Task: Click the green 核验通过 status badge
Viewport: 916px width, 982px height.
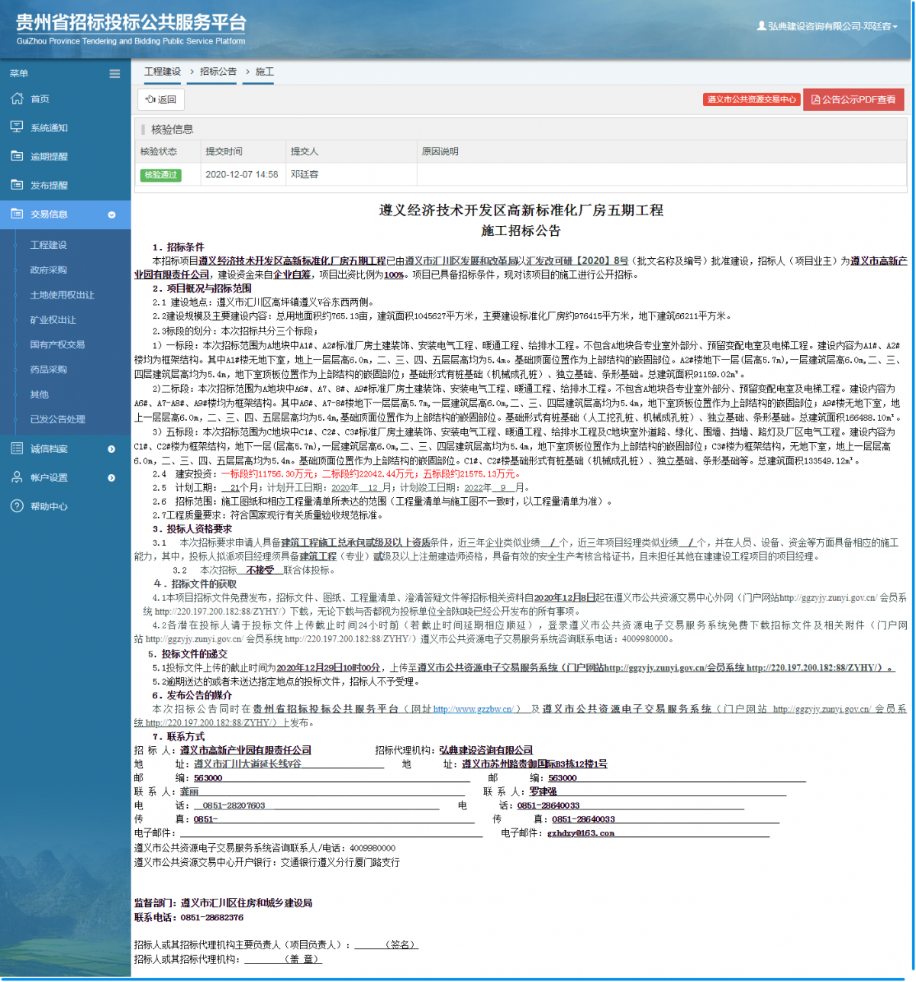Action: [x=162, y=176]
